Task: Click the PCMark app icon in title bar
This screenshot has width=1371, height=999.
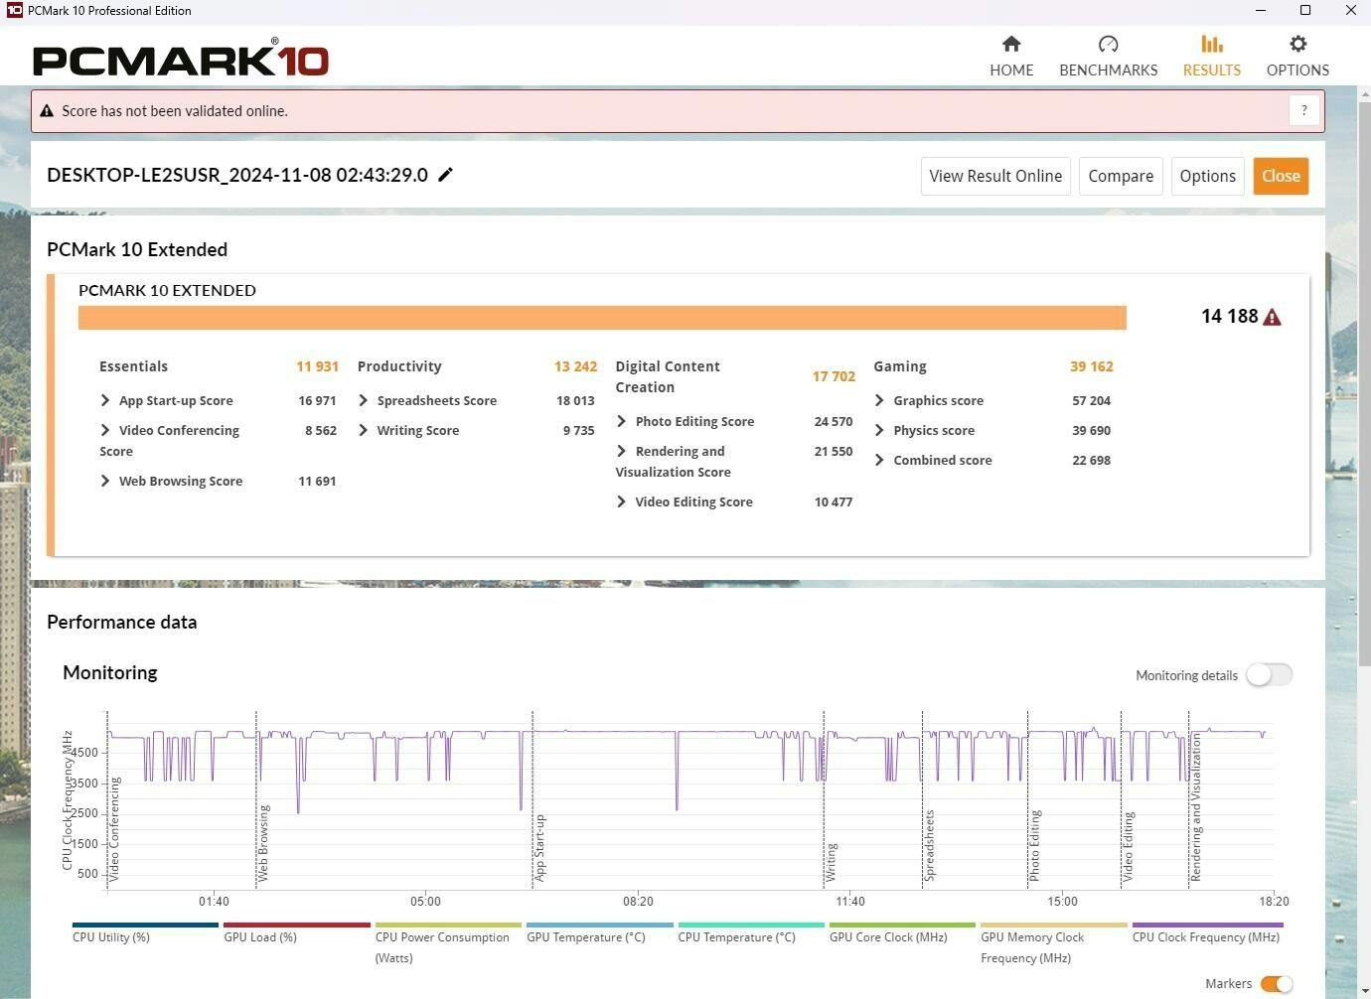Action: click(x=13, y=10)
